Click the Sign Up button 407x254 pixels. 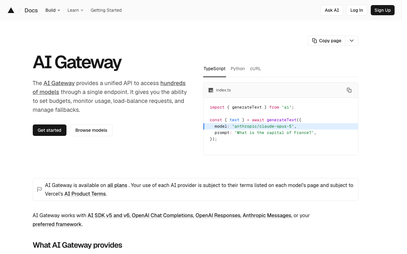[383, 10]
